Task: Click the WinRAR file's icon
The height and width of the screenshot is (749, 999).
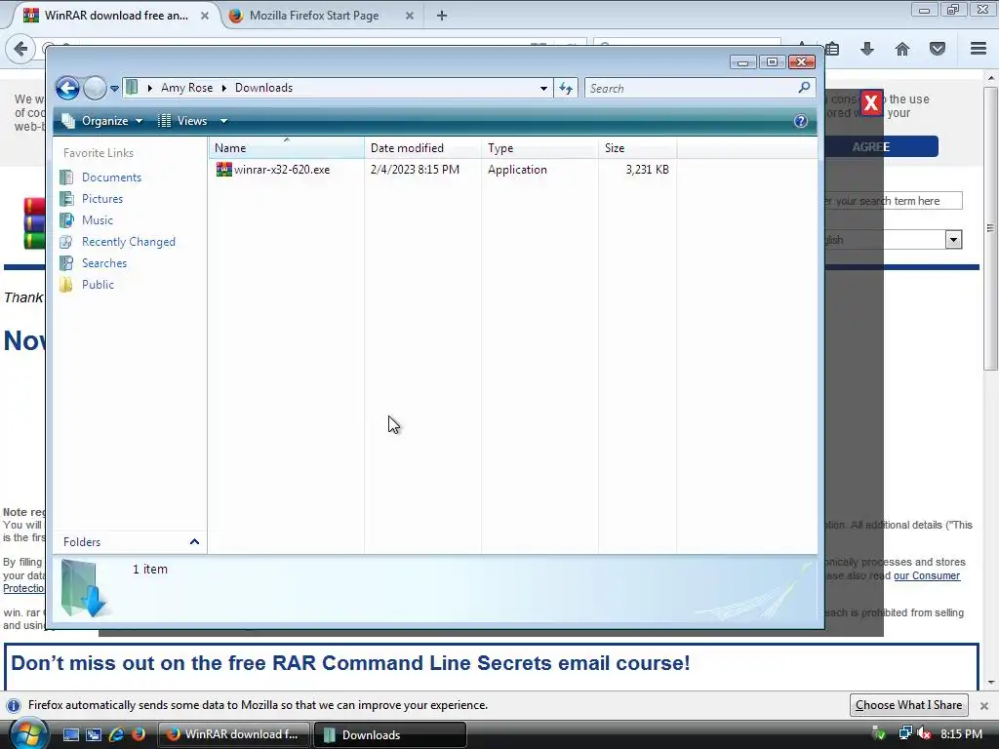Action: tap(224, 170)
